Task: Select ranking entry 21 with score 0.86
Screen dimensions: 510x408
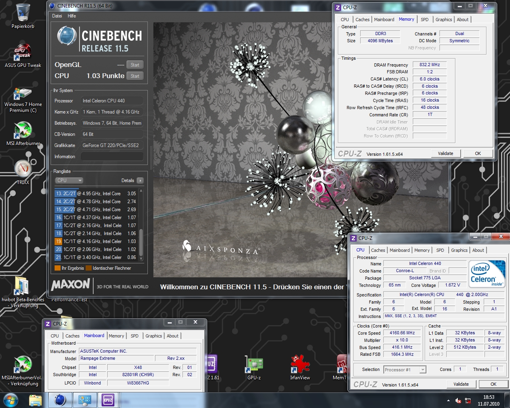Action: 96,257
